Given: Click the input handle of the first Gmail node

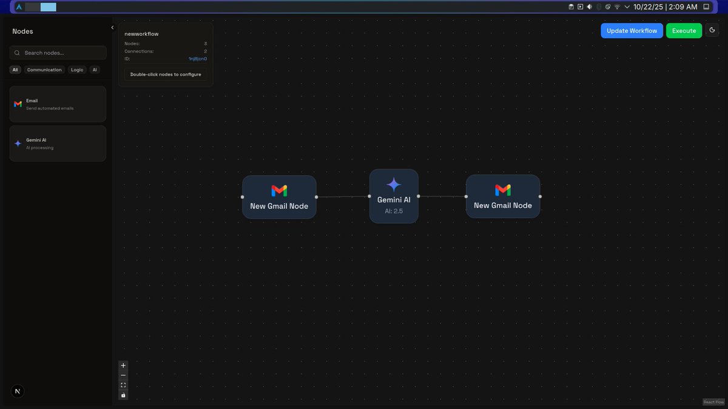Looking at the screenshot, I should 242,197.
